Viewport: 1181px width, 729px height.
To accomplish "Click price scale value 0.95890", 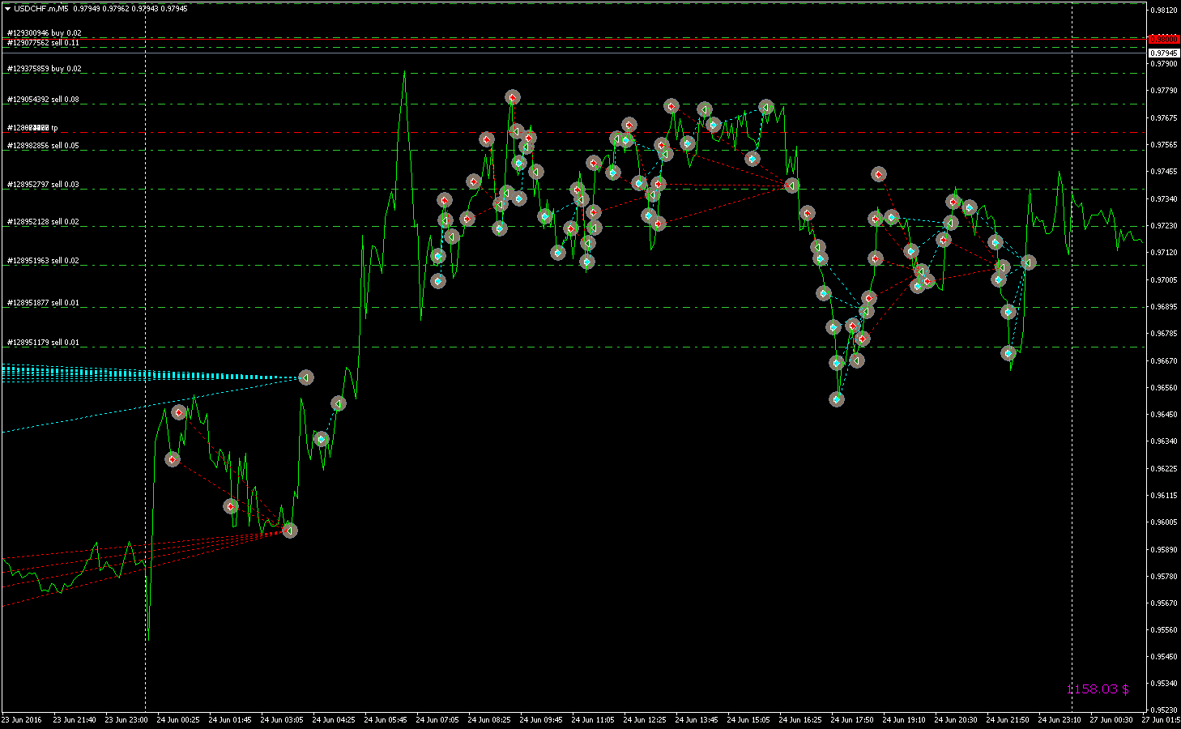I will 1165,550.
